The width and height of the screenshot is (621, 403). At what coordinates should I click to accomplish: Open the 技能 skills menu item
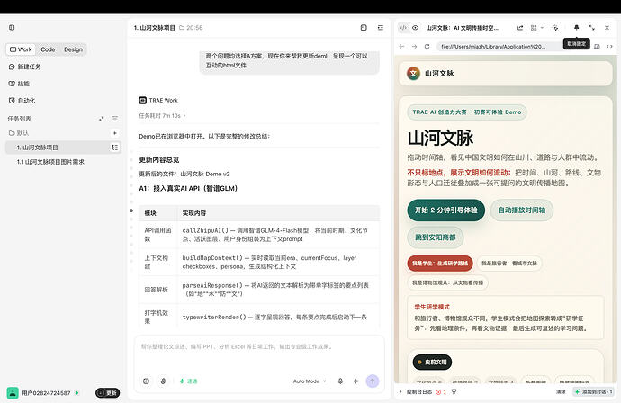coord(19,84)
